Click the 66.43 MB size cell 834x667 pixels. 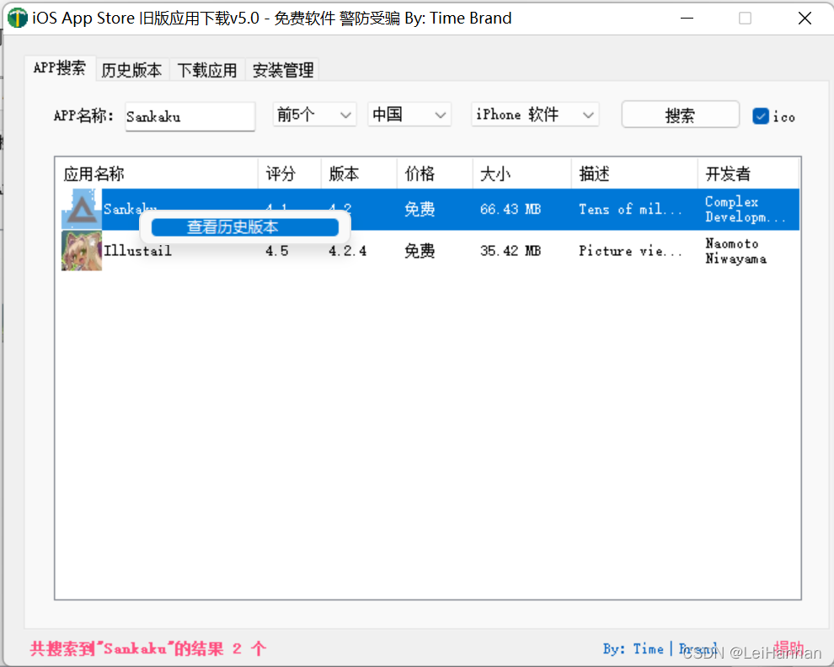(x=511, y=209)
